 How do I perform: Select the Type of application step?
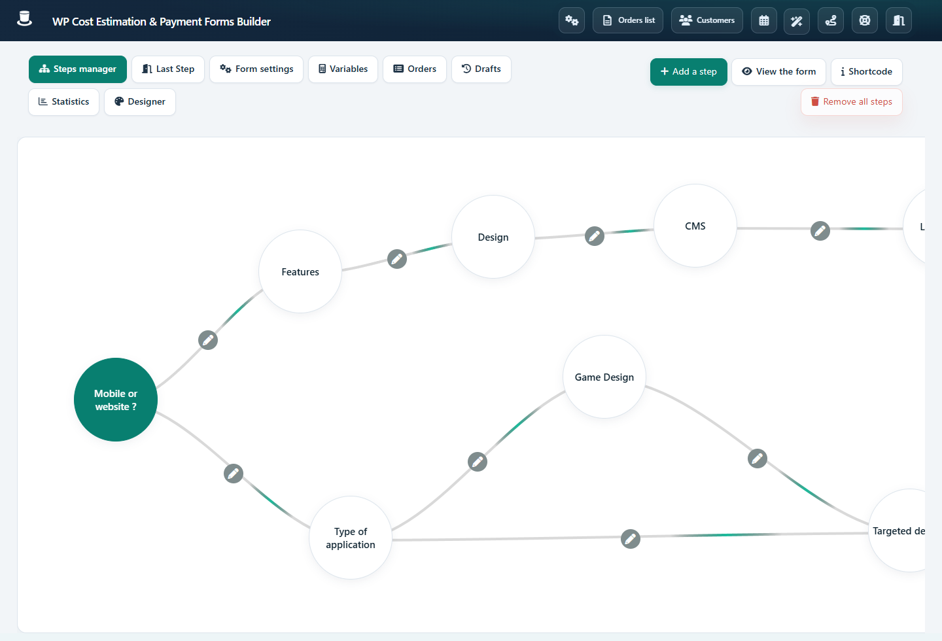tap(351, 538)
